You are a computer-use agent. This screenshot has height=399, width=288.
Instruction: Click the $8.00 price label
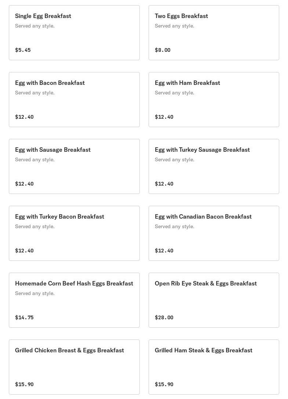(163, 50)
